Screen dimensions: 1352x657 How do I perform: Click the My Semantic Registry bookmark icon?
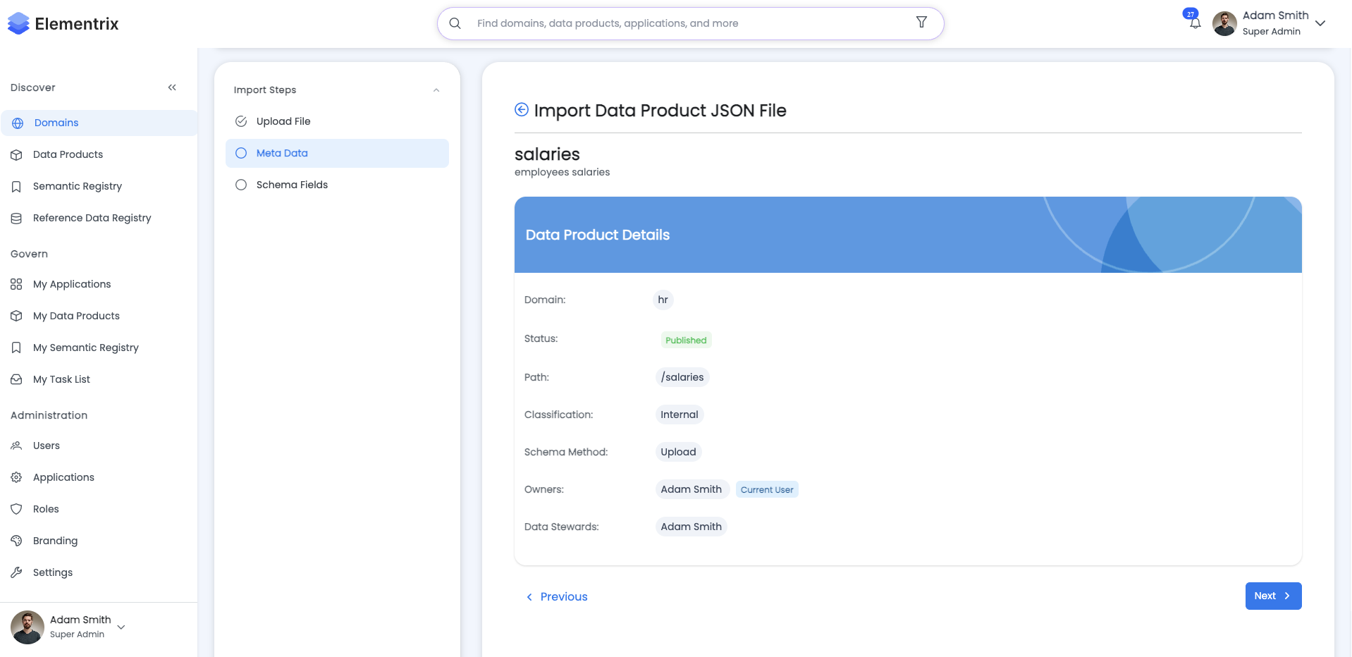[x=16, y=348]
